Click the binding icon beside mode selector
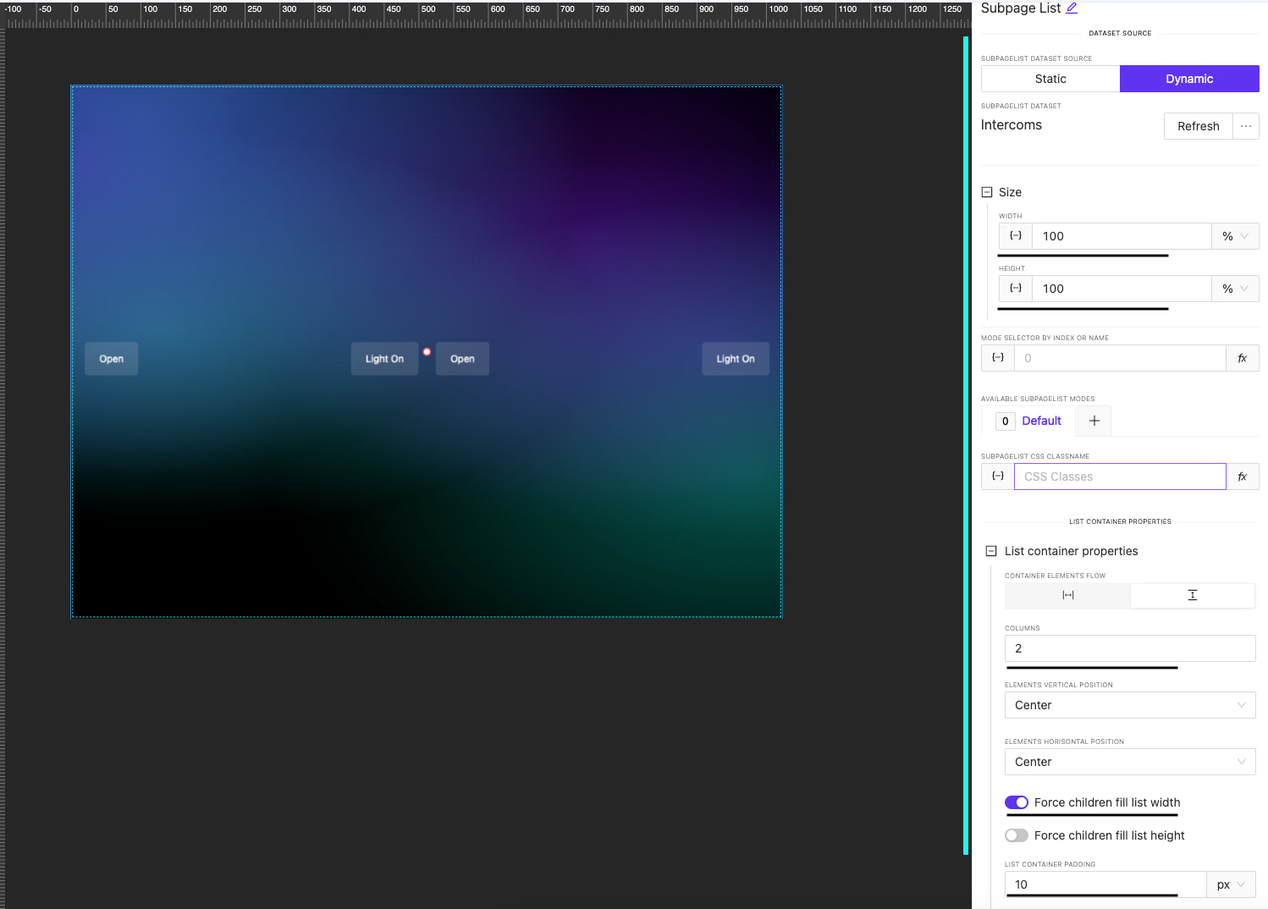This screenshot has width=1268, height=909. click(997, 357)
